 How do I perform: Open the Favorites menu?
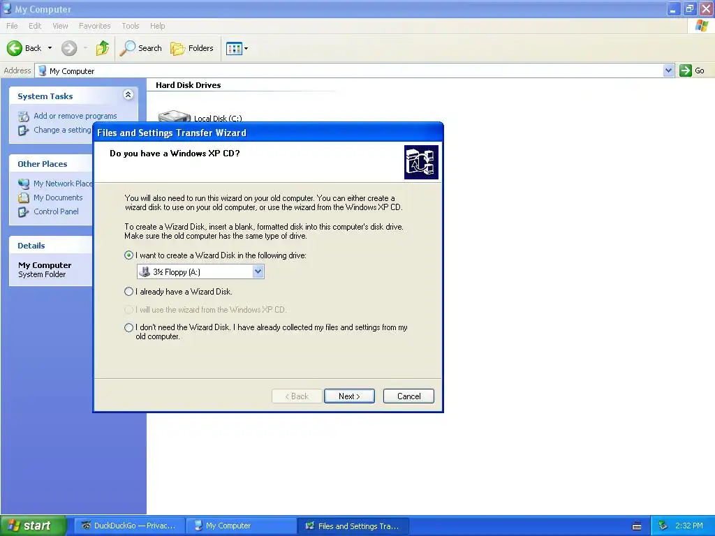click(x=94, y=26)
